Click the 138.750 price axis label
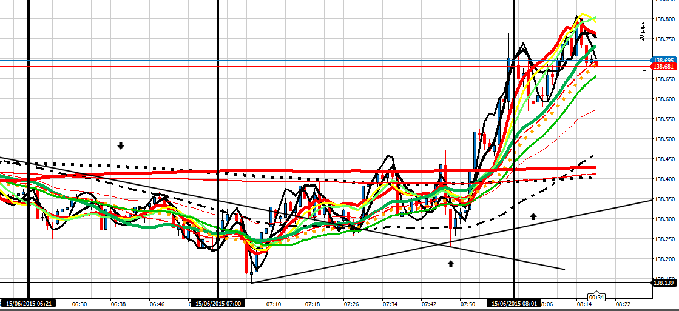Viewport: 679px width, 311px height. click(x=666, y=39)
